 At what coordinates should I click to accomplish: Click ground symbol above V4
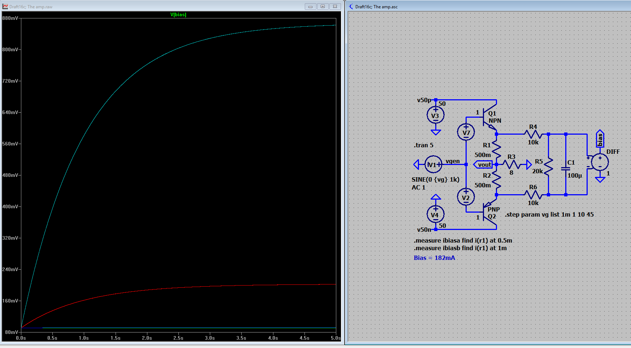pos(436,197)
